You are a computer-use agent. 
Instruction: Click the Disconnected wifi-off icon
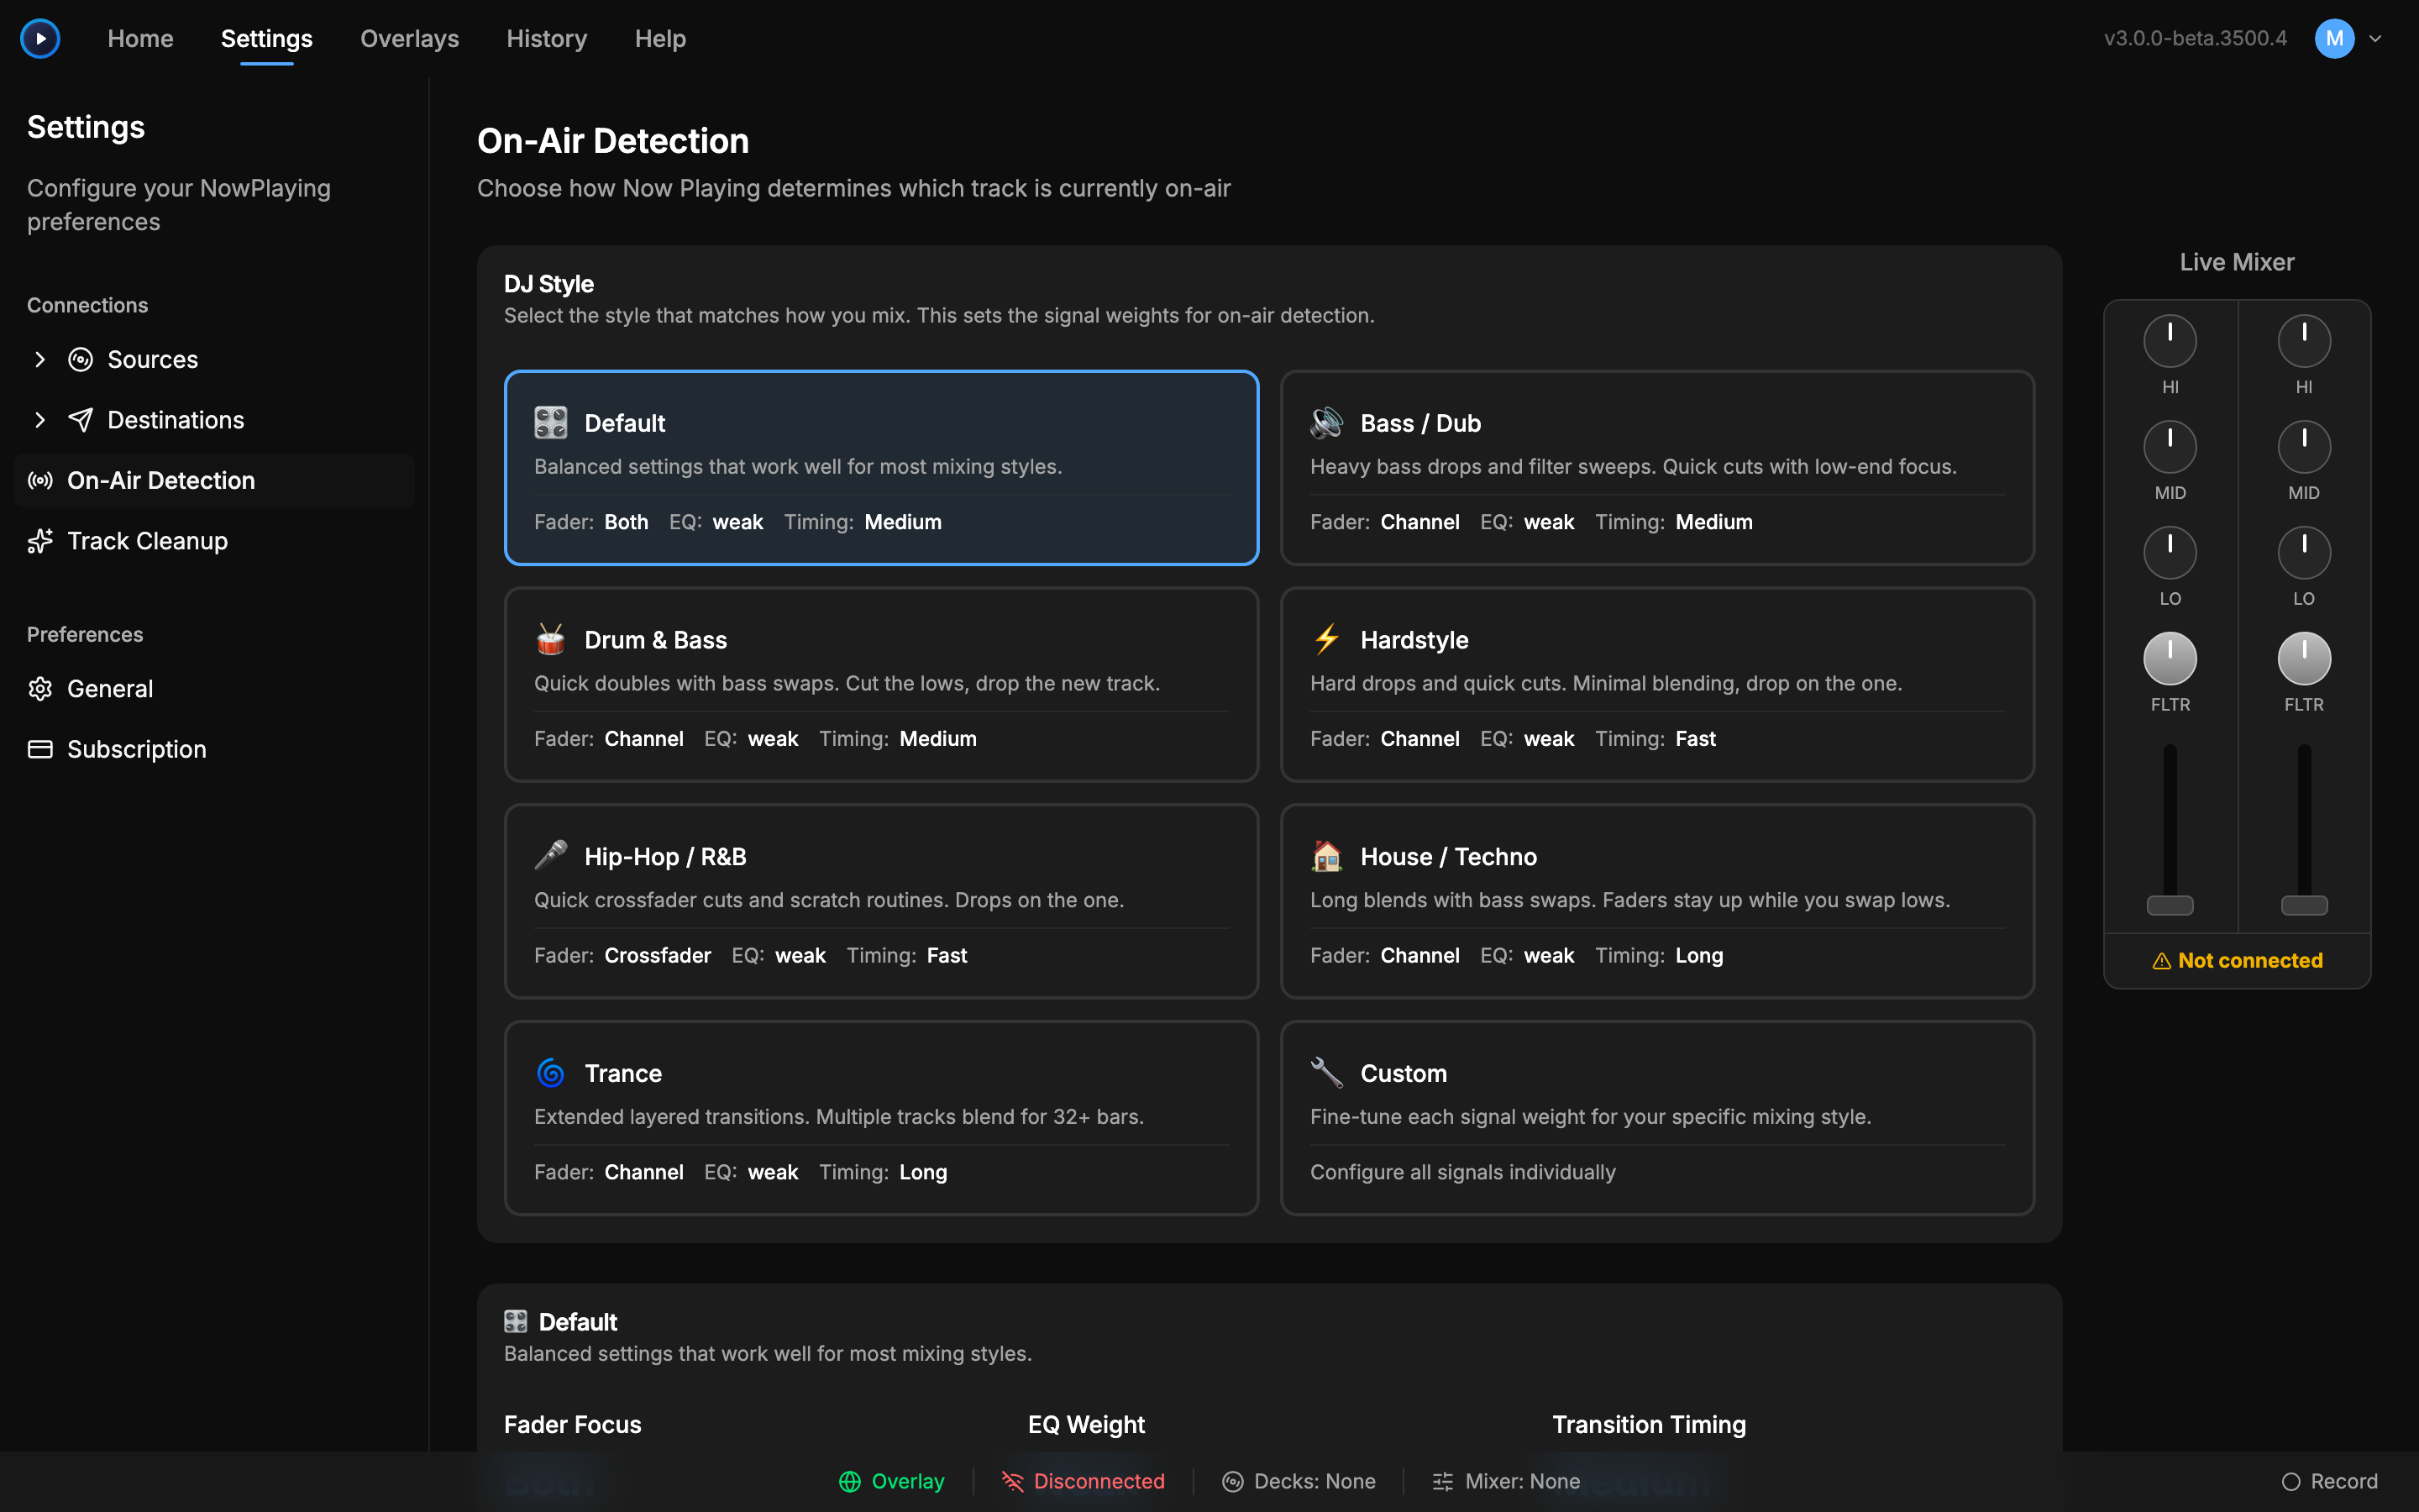click(x=1013, y=1482)
